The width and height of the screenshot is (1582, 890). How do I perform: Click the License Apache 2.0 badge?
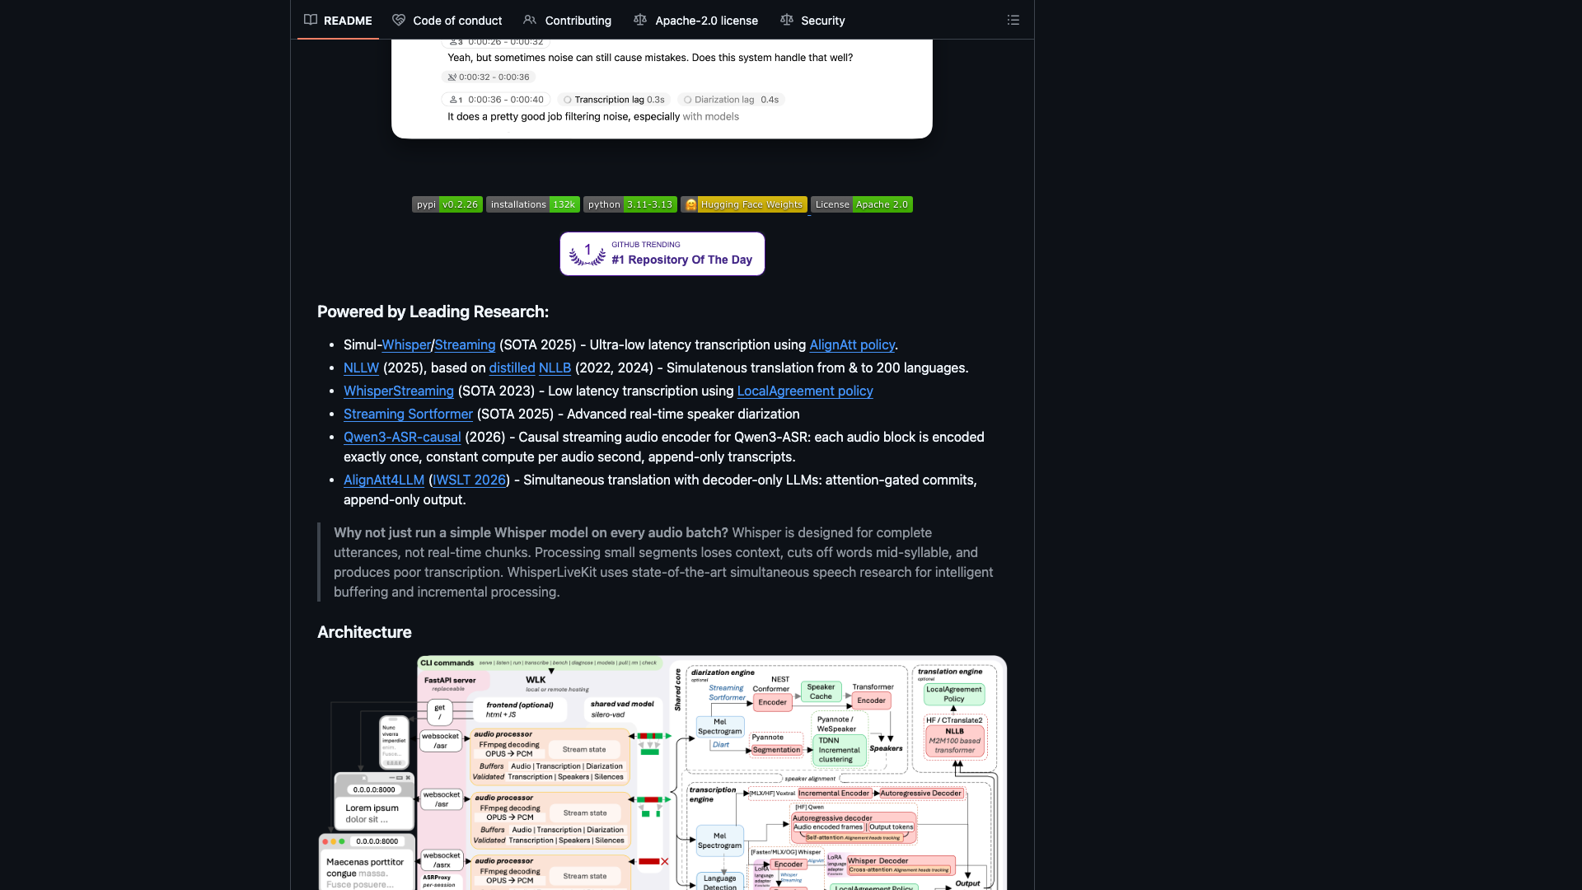coord(862,204)
